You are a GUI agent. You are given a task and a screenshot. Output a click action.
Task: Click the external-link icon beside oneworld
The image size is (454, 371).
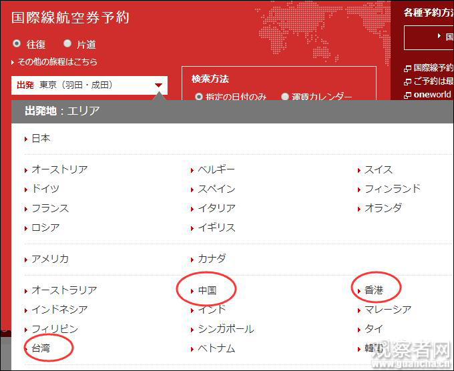pos(408,95)
